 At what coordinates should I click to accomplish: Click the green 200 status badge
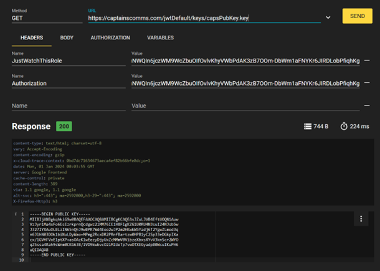[x=64, y=127]
